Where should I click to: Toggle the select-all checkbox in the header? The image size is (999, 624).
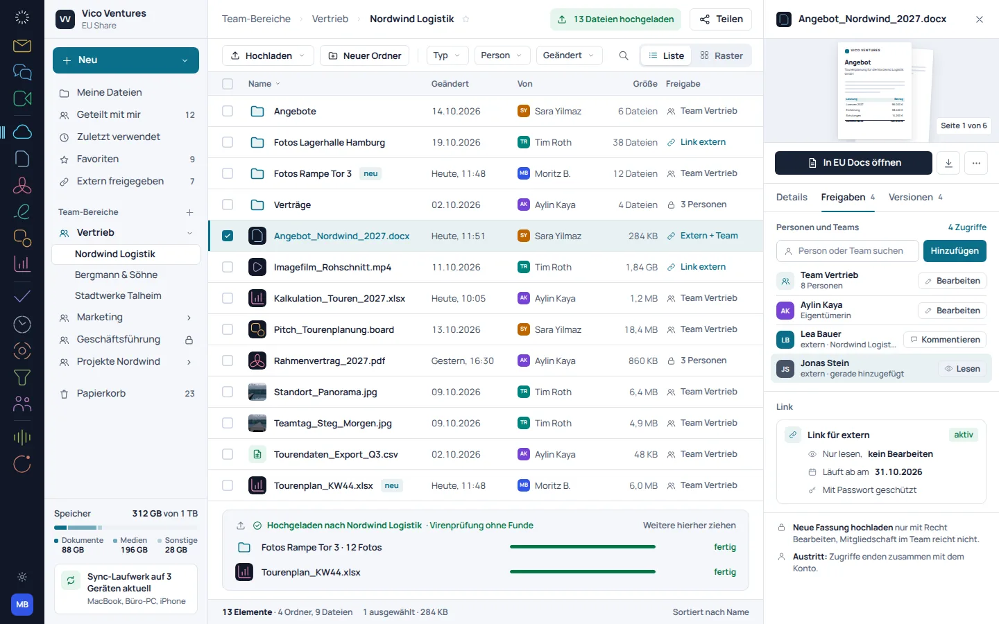pos(228,84)
